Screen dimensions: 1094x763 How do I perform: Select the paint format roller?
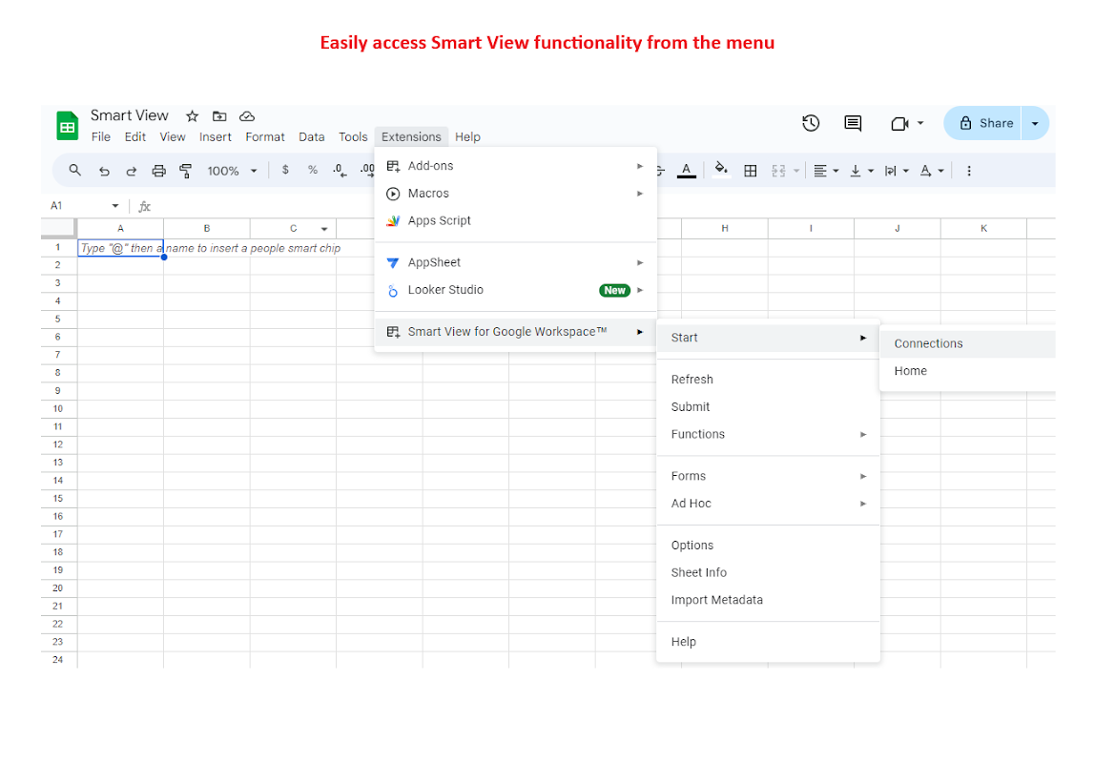pos(186,171)
